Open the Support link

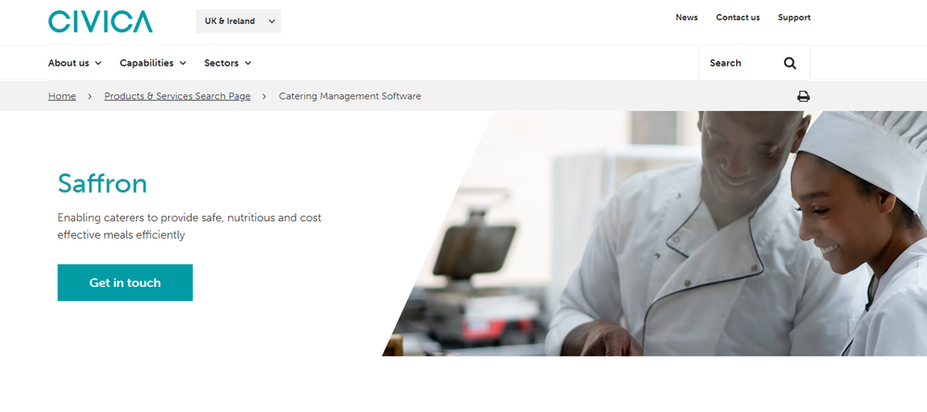794,17
